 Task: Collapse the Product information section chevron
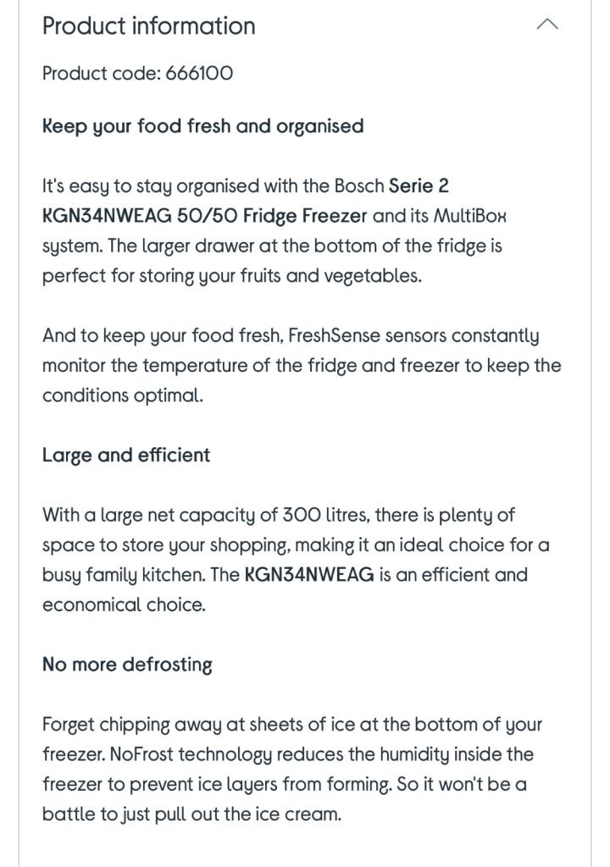547,25
